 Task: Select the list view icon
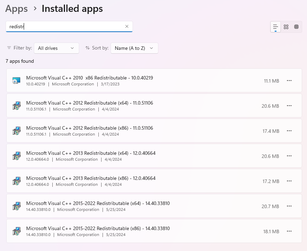tap(275, 26)
